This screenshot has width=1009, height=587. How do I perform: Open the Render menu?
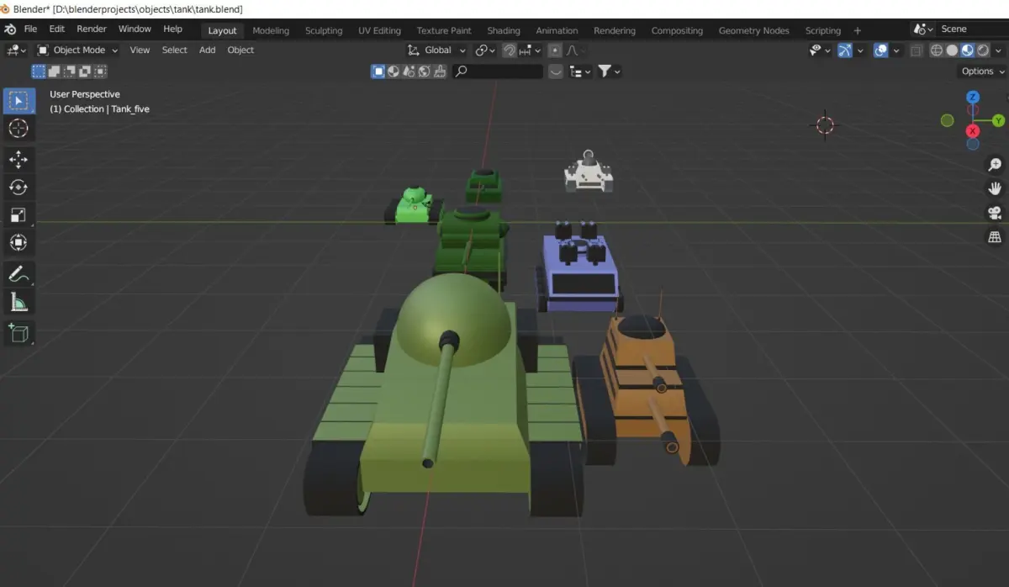coord(92,29)
